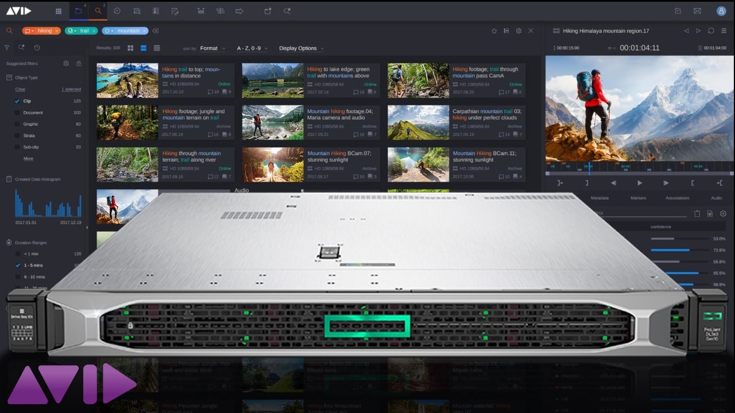
Task: Clear all search terms with the backspace icon
Action: point(156,31)
